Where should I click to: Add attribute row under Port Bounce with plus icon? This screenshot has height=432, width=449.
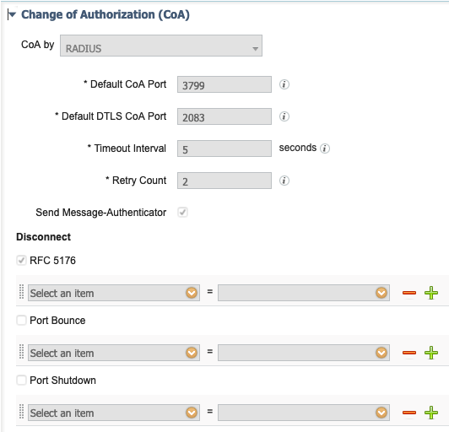(x=431, y=353)
